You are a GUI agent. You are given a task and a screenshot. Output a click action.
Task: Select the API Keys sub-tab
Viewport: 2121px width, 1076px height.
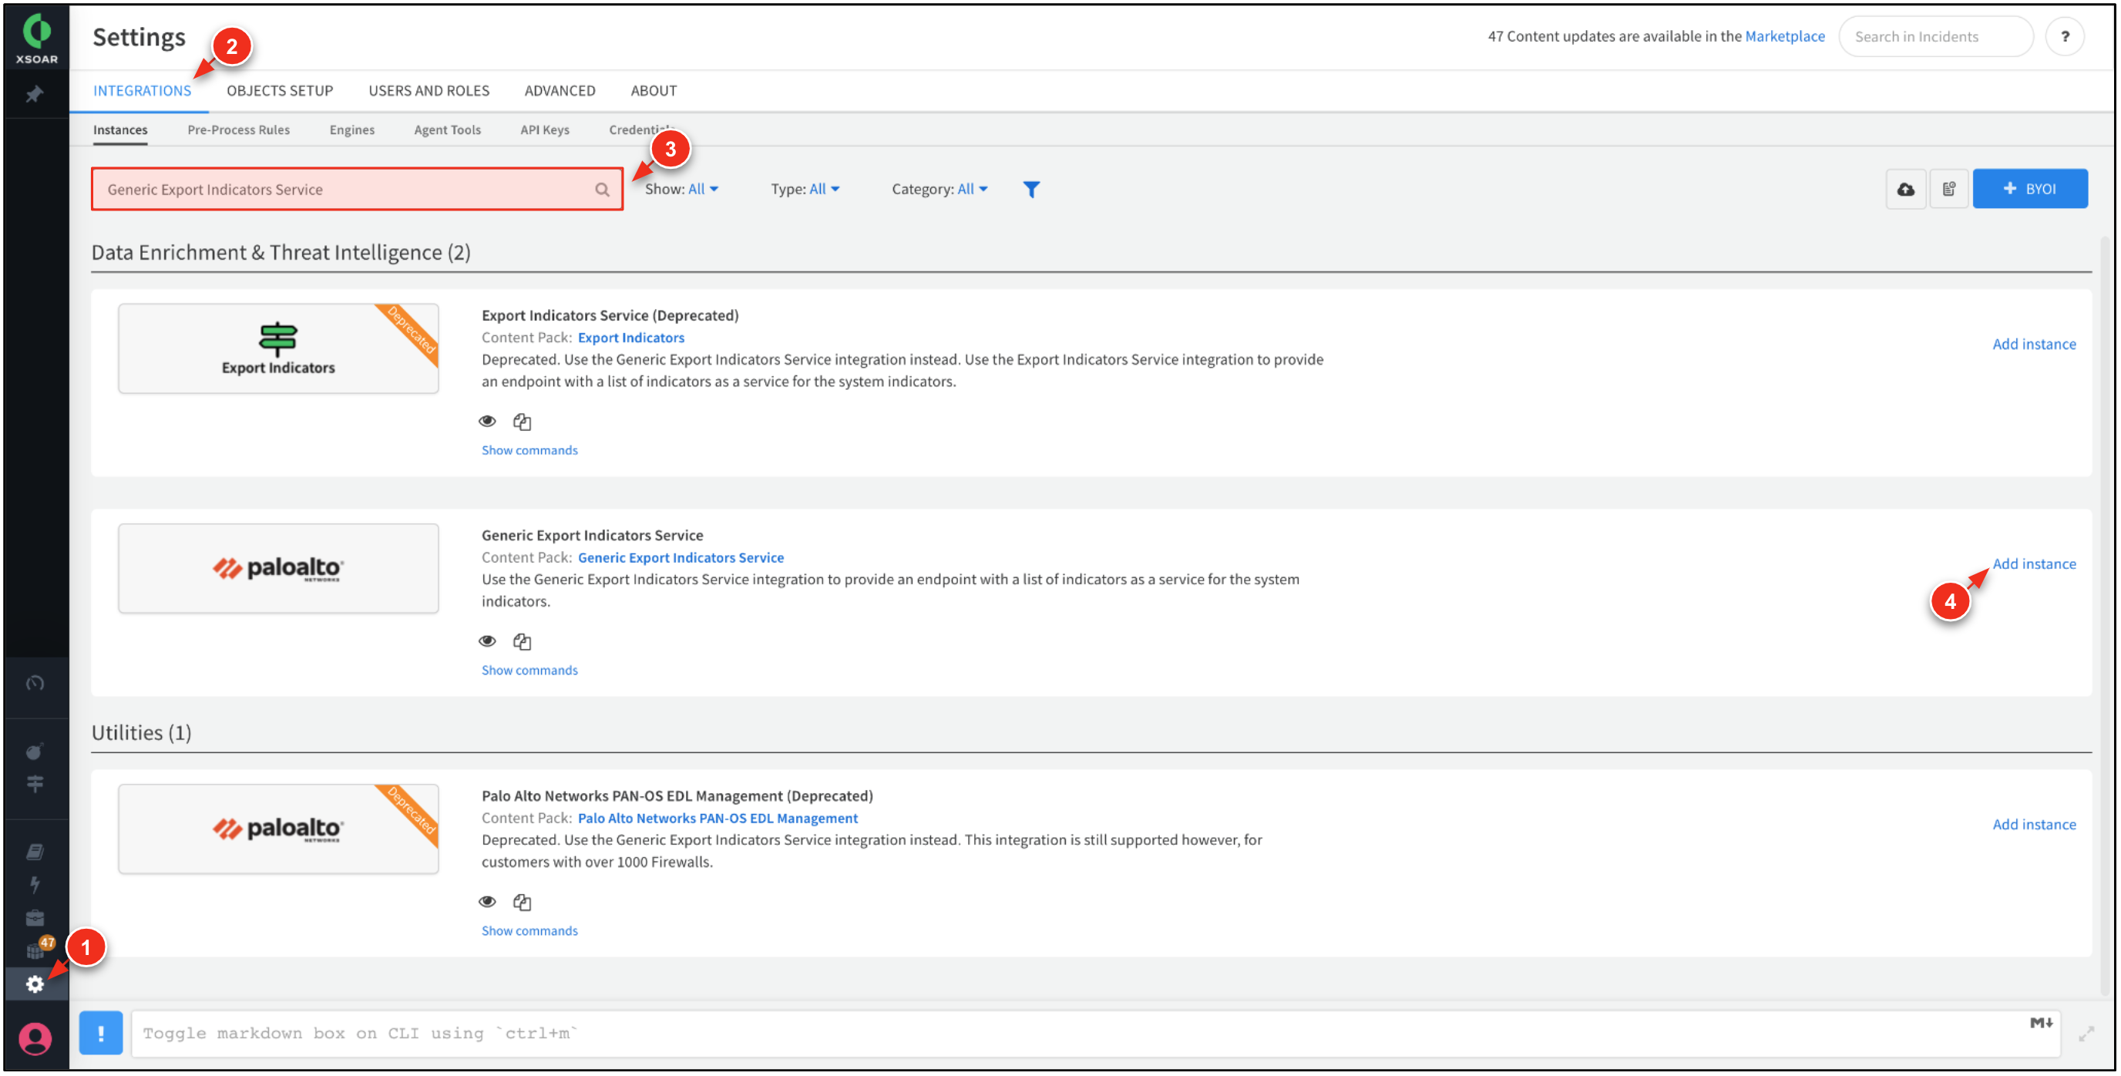pyautogui.click(x=544, y=130)
